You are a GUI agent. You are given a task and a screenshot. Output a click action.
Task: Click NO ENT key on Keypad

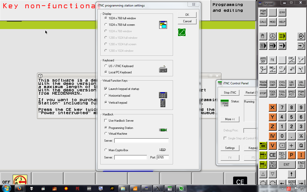point(272,164)
